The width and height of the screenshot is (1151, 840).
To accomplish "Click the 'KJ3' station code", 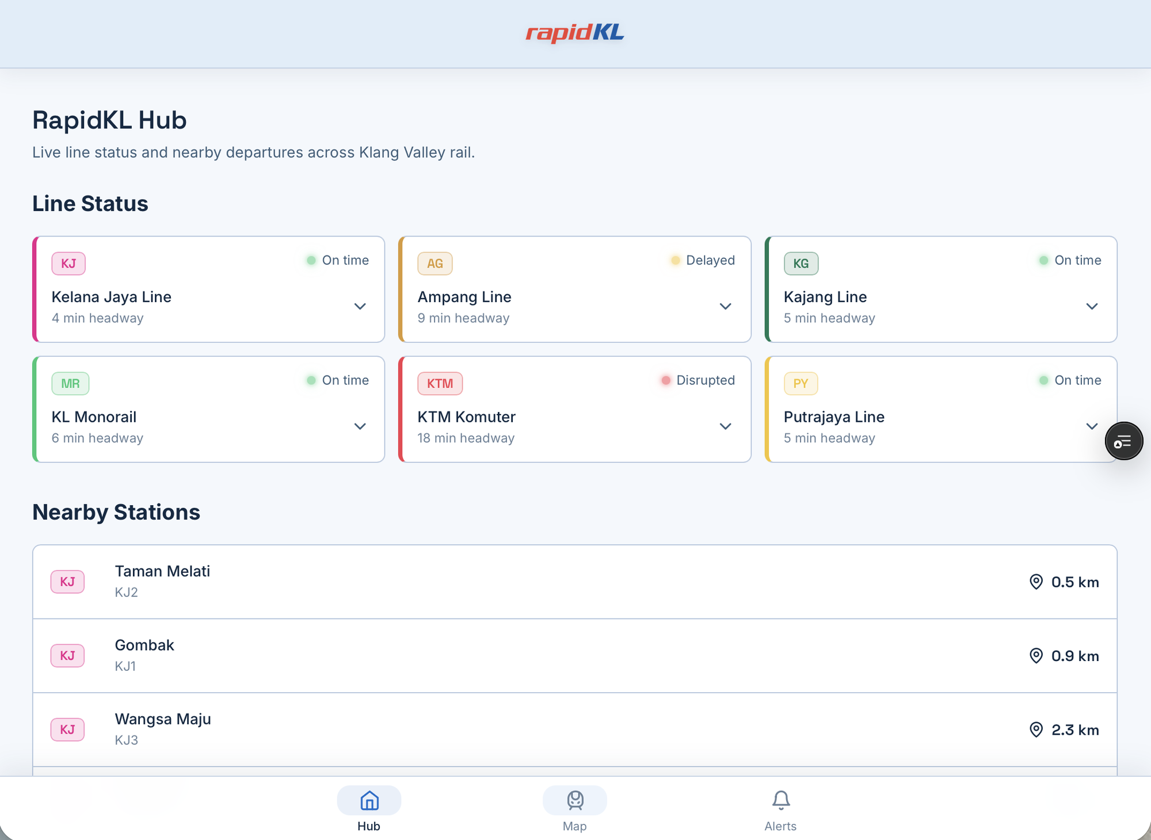I will pos(127,740).
